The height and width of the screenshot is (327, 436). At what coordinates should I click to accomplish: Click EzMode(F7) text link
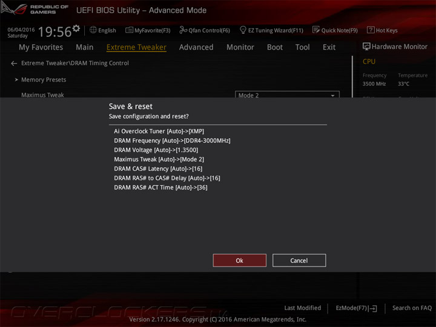[x=351, y=308]
